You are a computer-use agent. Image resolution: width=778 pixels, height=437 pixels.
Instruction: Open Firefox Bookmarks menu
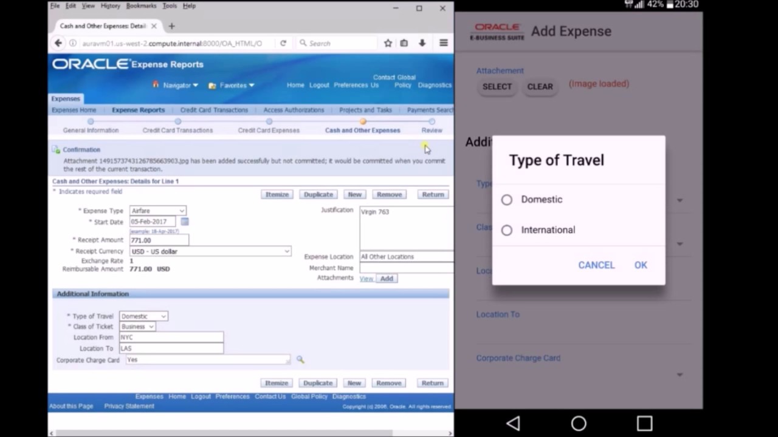(x=141, y=5)
